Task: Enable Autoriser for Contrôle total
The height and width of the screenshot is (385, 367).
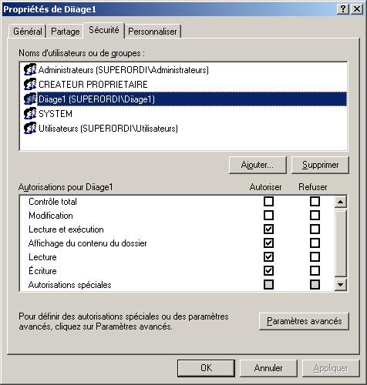Action: tap(268, 202)
